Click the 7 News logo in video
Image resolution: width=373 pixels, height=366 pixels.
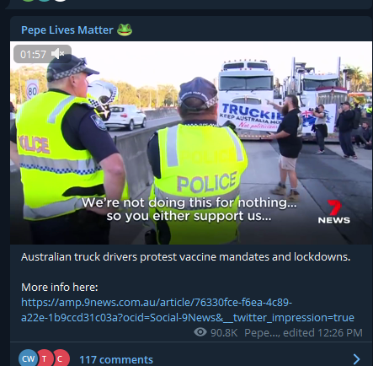(334, 212)
